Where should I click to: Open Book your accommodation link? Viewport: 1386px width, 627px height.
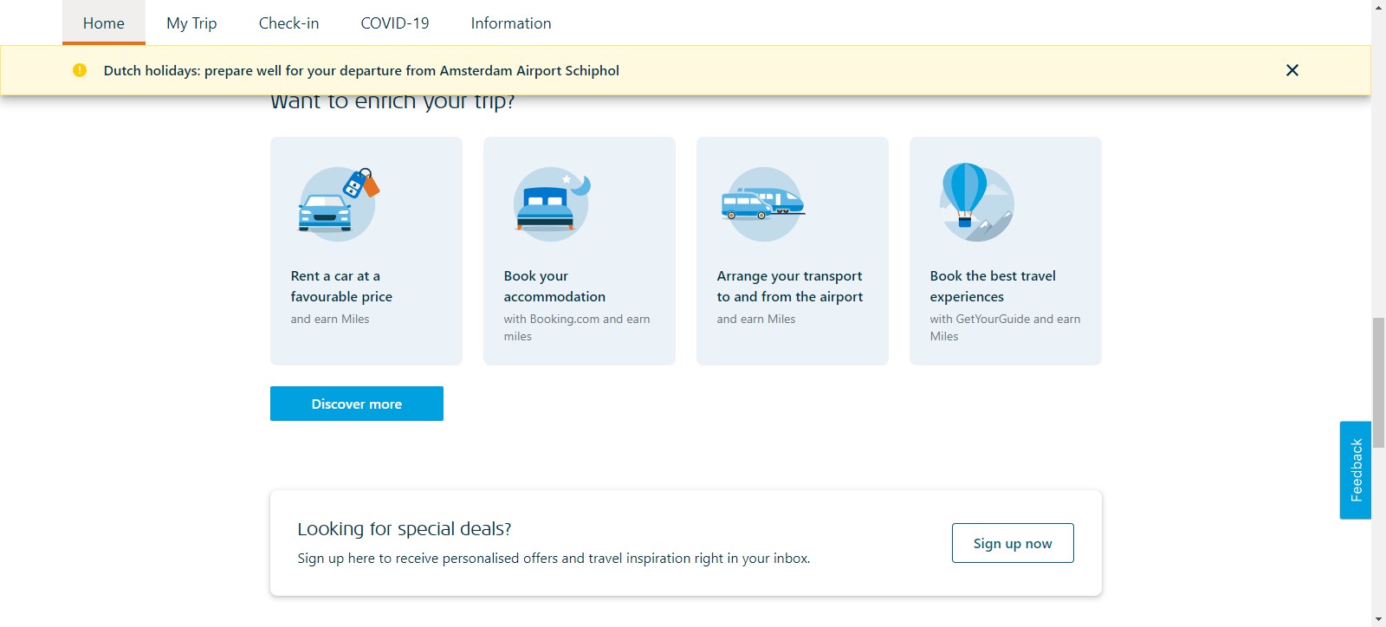pos(554,286)
